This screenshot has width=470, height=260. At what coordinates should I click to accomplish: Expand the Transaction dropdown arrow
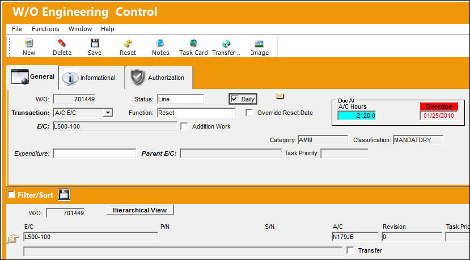pyautogui.click(x=108, y=113)
